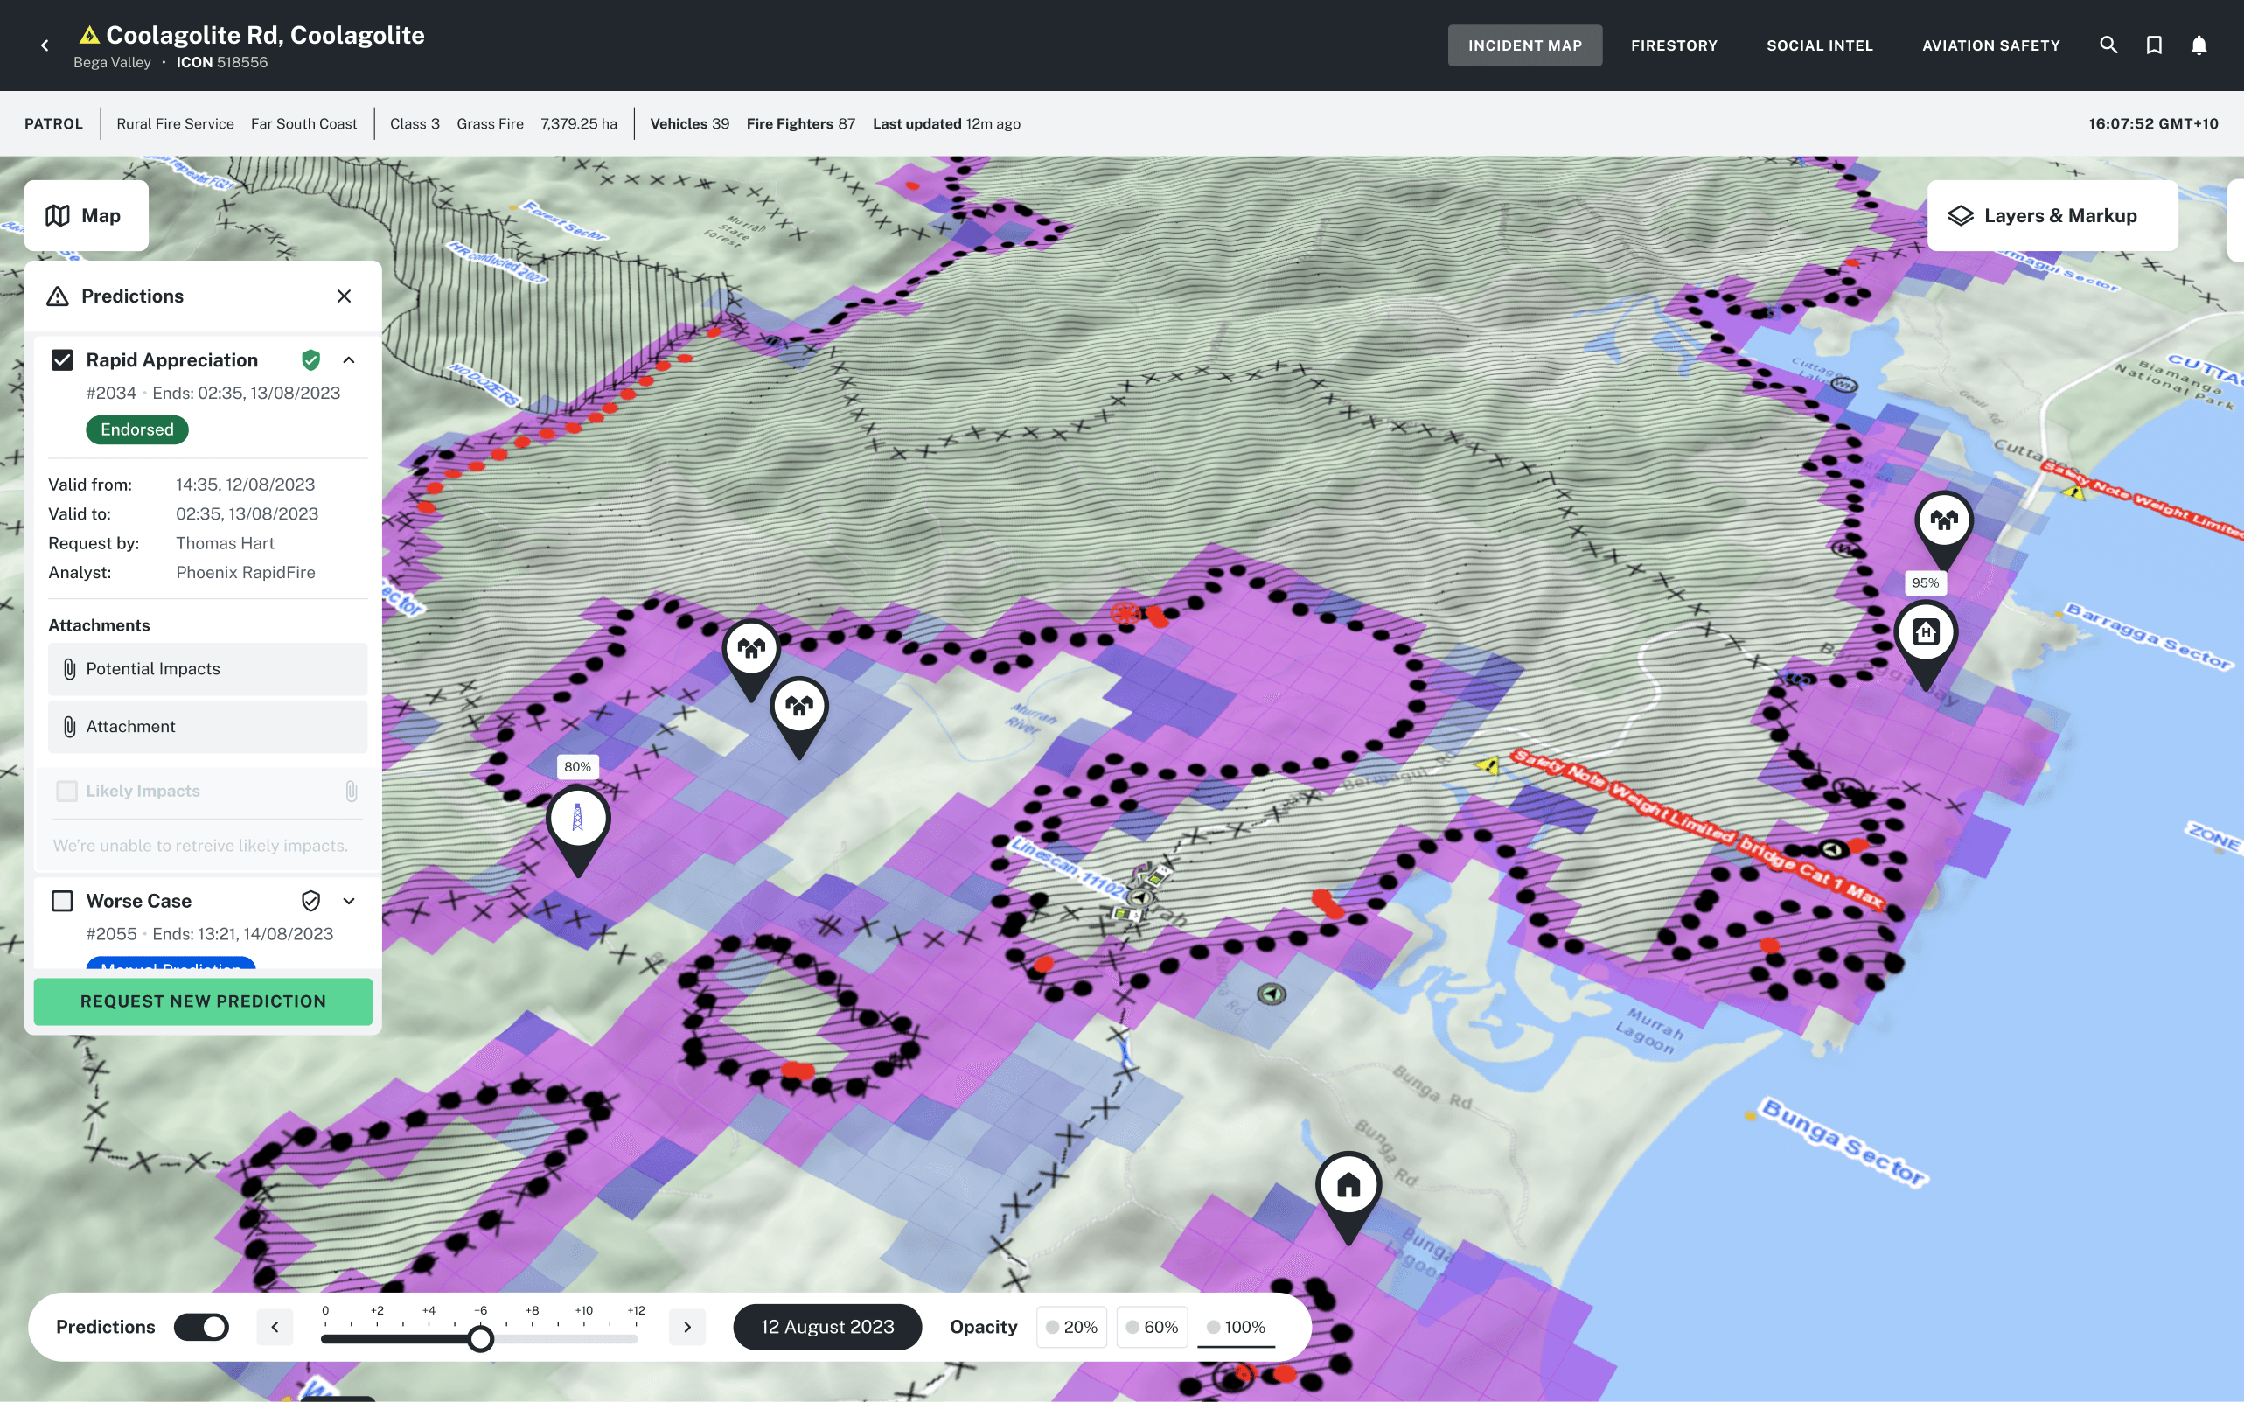Click the round aircraft marker near Murrah Lagoon
Viewport: 2244px width, 1402px height.
[1272, 994]
